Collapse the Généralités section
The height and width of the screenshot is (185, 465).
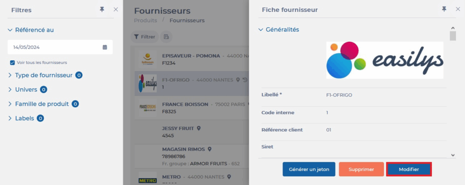(261, 30)
